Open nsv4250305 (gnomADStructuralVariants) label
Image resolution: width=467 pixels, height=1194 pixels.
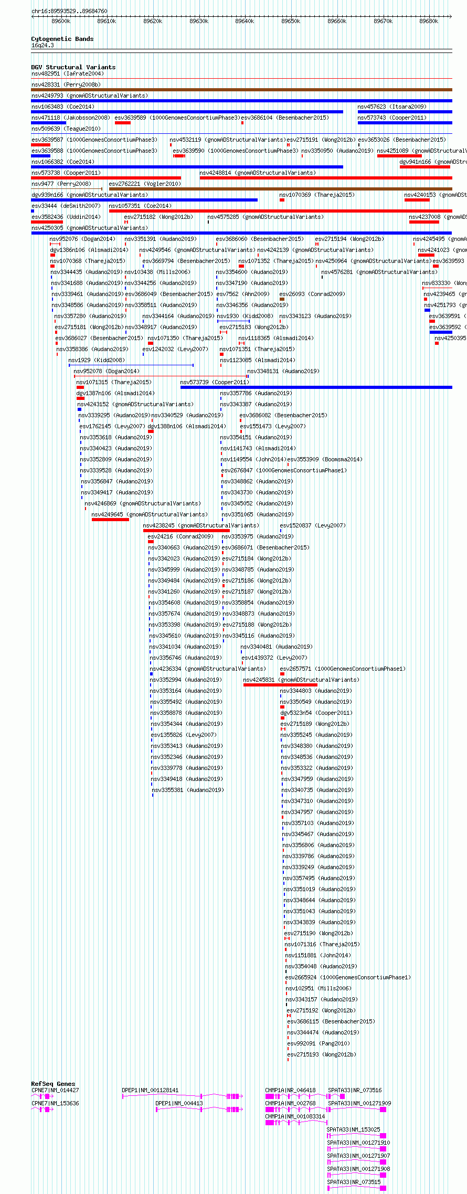[x=90, y=228]
